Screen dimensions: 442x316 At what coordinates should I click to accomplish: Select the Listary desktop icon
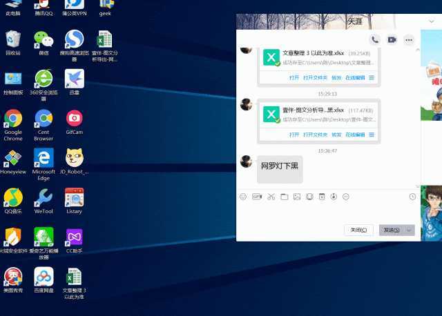pos(75,201)
